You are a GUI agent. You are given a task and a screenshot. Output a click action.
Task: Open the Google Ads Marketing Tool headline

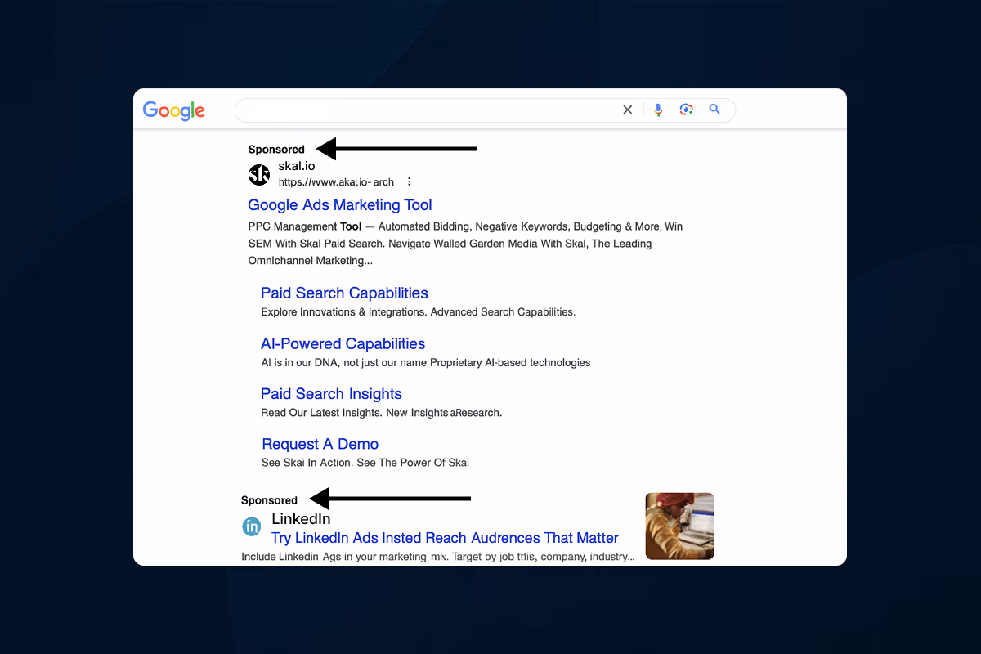(340, 205)
